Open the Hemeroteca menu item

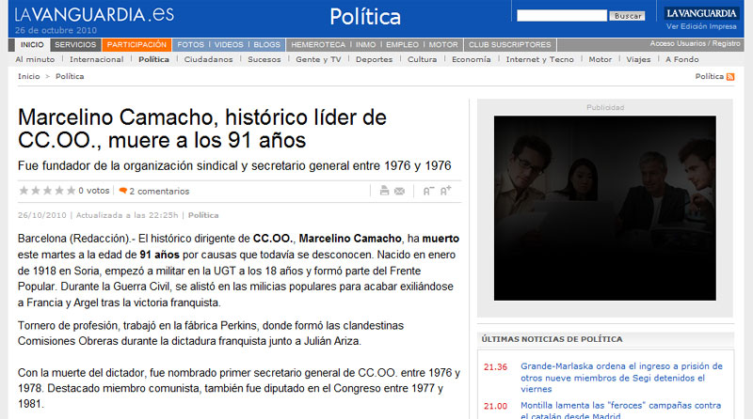click(x=318, y=44)
